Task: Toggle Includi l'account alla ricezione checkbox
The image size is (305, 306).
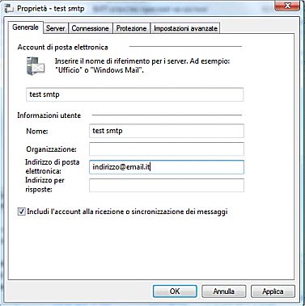Action: coord(22,212)
